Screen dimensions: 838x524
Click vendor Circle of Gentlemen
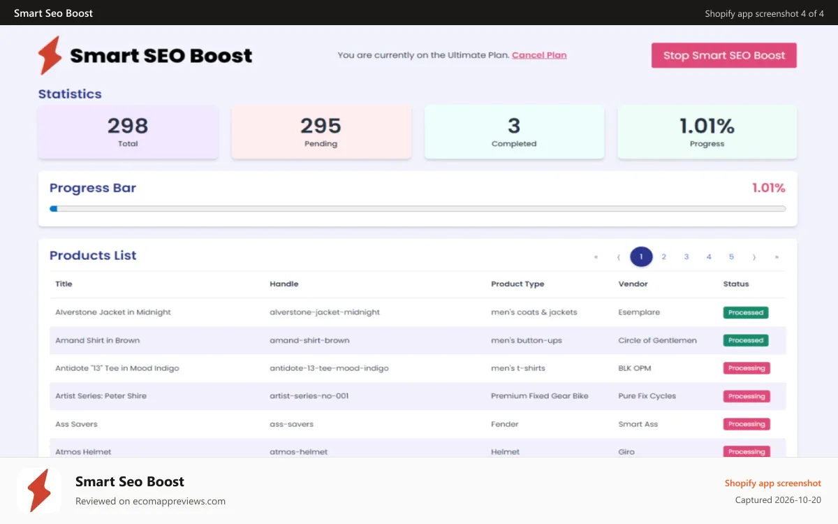(657, 340)
